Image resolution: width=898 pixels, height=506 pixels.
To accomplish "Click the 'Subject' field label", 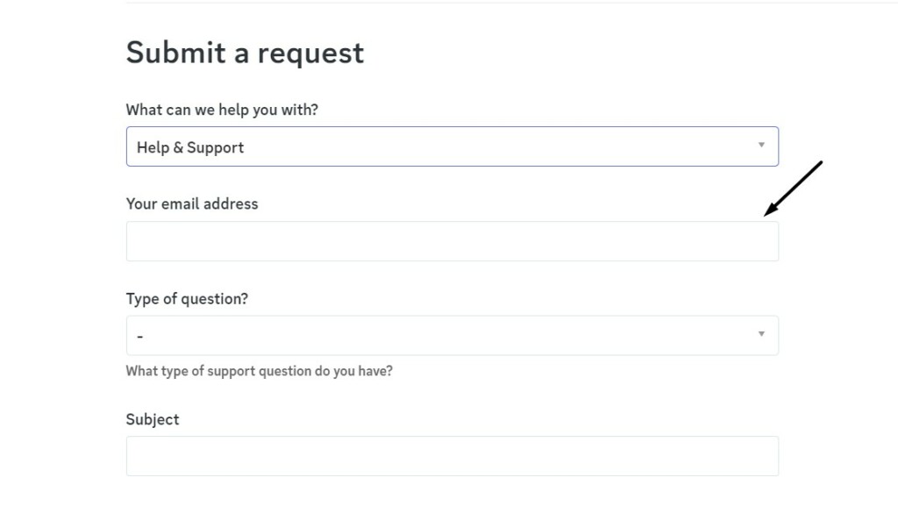I will [153, 419].
